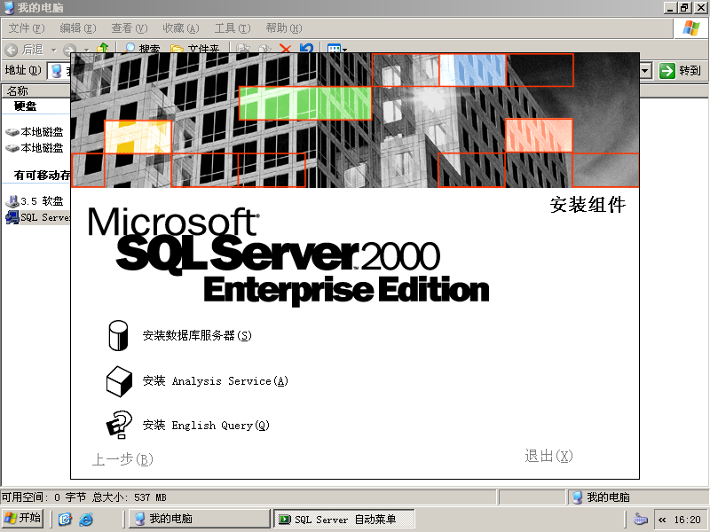Click the database server cylinder icon
The width and height of the screenshot is (710, 532).
pyautogui.click(x=118, y=336)
